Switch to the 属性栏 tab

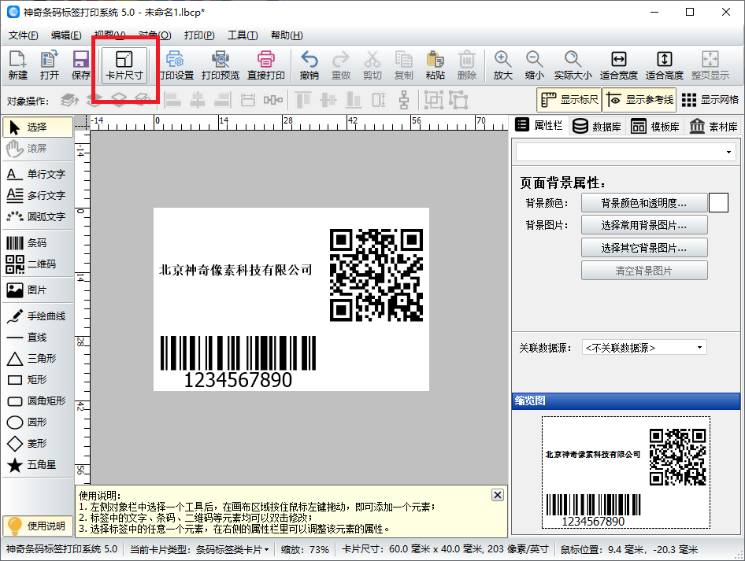click(x=539, y=125)
